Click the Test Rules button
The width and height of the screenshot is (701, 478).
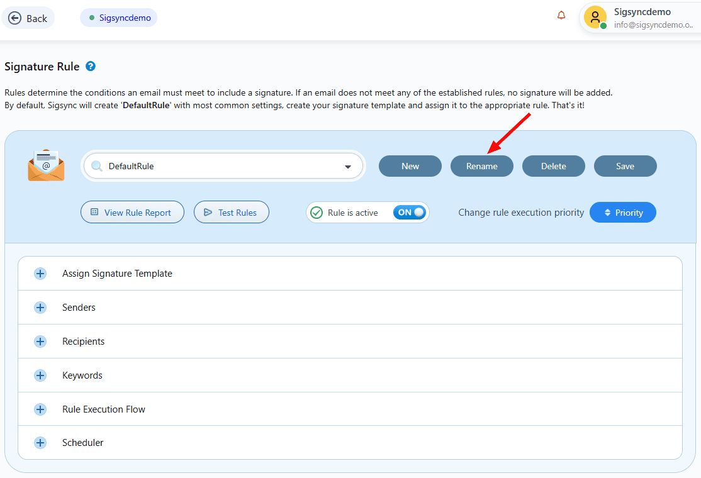click(231, 213)
